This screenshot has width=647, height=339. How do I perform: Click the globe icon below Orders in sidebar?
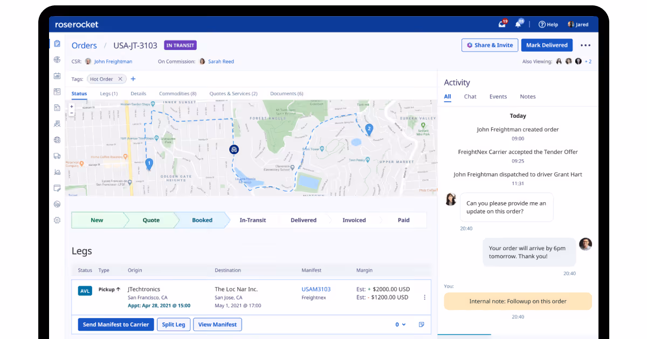[x=57, y=60]
